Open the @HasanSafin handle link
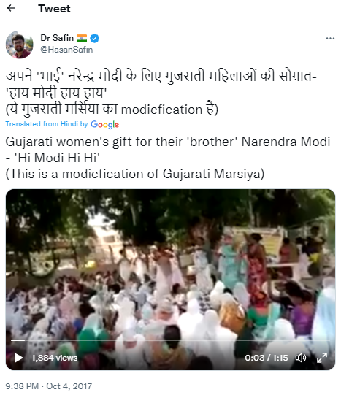The image size is (341, 395). click(66, 50)
